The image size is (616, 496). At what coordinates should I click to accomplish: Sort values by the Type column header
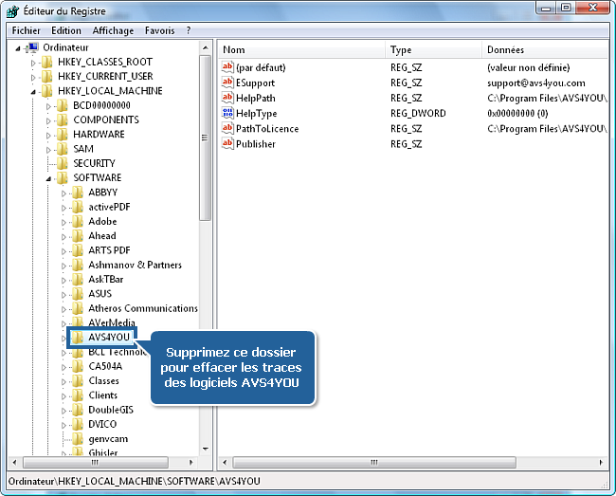[x=434, y=50]
